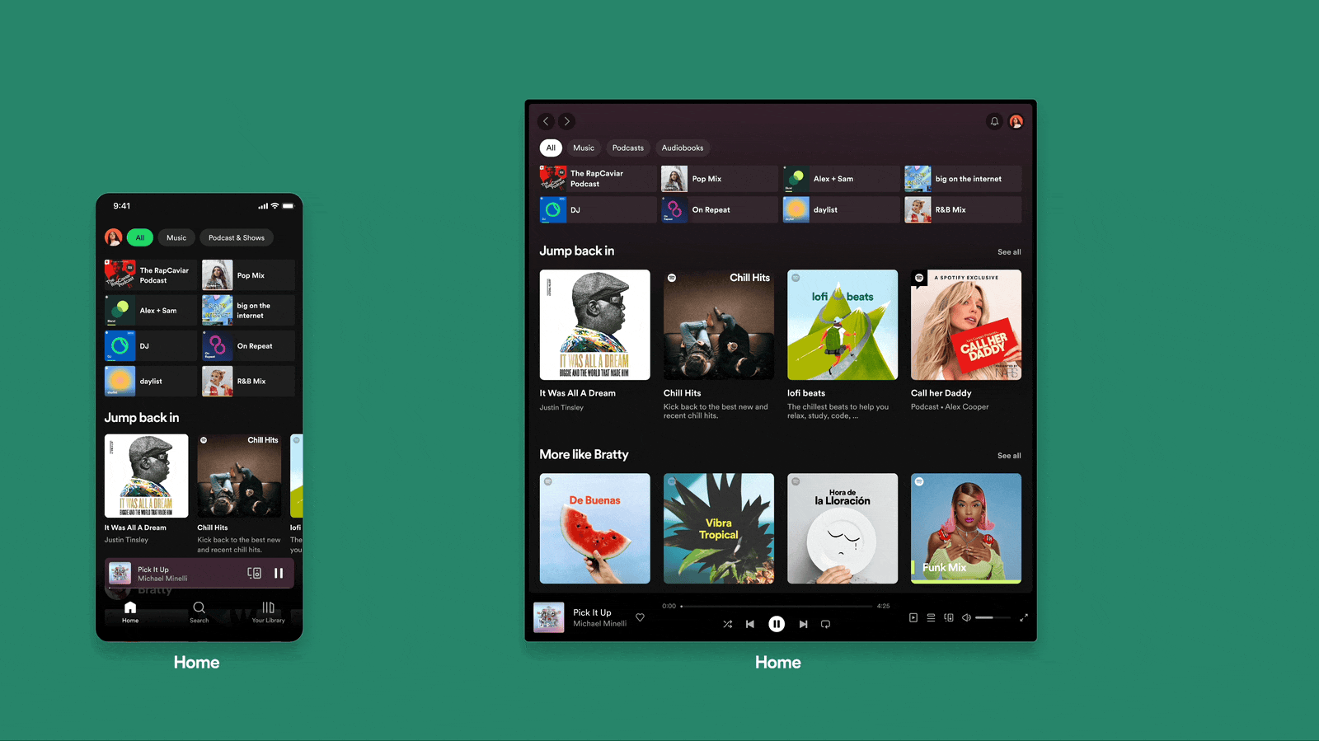The image size is (1319, 741).
Task: Open Alex + Sam tile on desktop
Action: [x=841, y=179]
